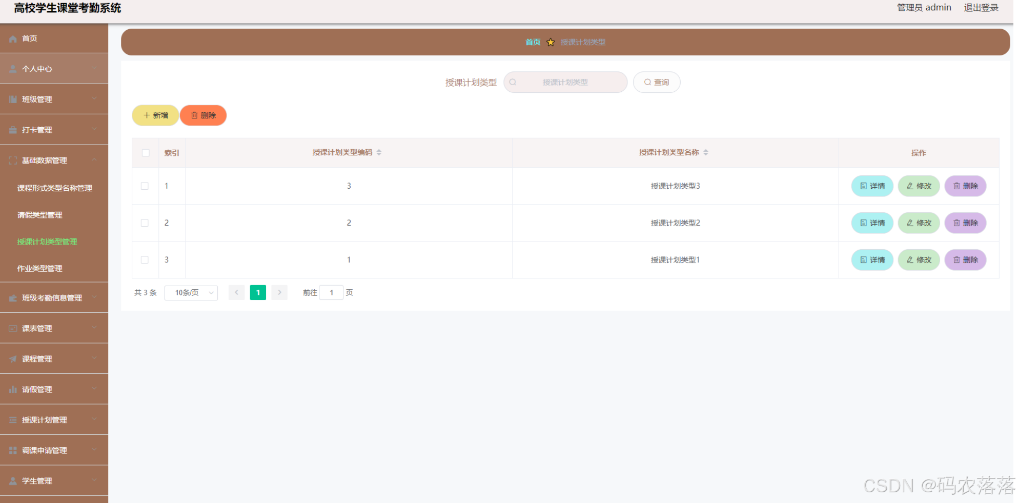Click the bar chart icon beside 请假管理
1018x503 pixels.
(13, 390)
